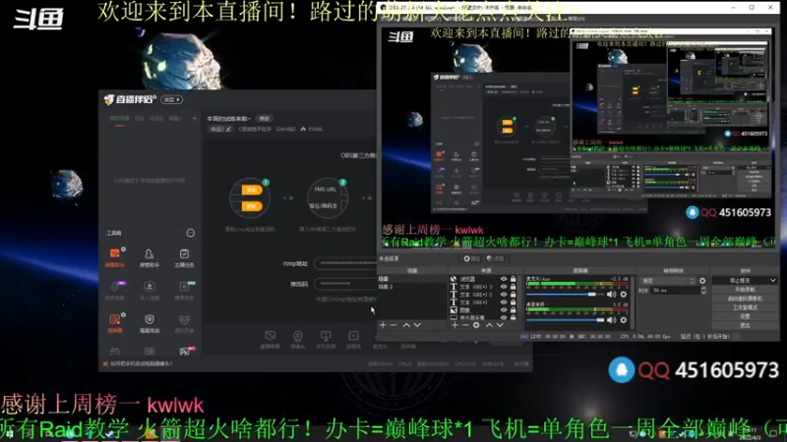Hide the 文本 (GDI+) 2 source

(504, 295)
